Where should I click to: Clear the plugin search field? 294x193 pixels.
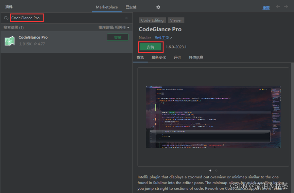tap(126, 18)
